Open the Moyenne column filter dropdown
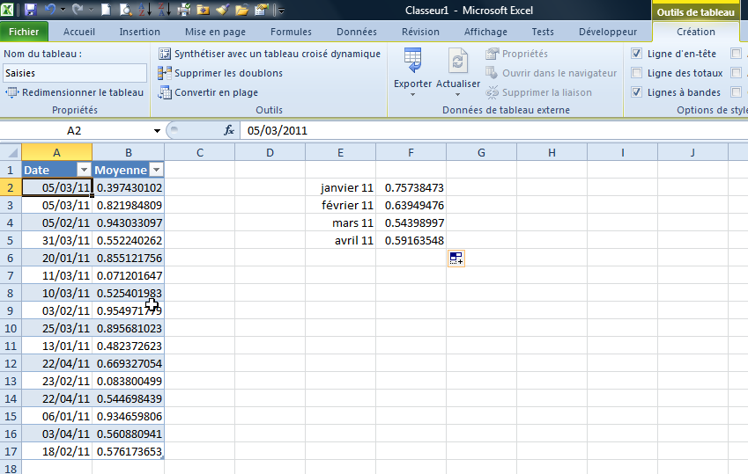748x474 pixels. [x=156, y=170]
